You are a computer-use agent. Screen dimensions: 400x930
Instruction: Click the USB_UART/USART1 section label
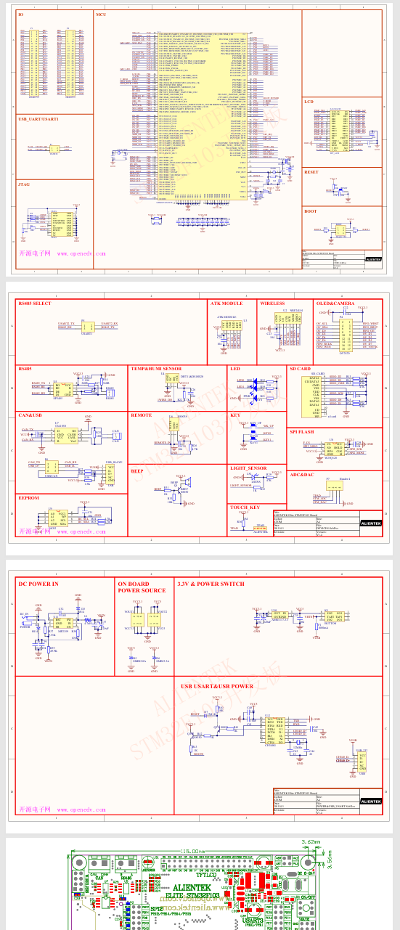[x=38, y=118]
